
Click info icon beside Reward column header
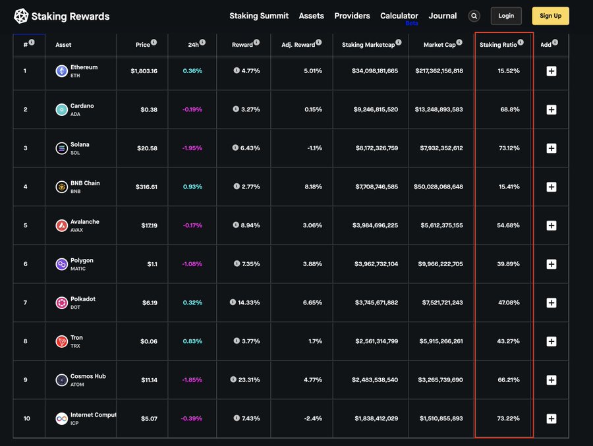(x=257, y=42)
